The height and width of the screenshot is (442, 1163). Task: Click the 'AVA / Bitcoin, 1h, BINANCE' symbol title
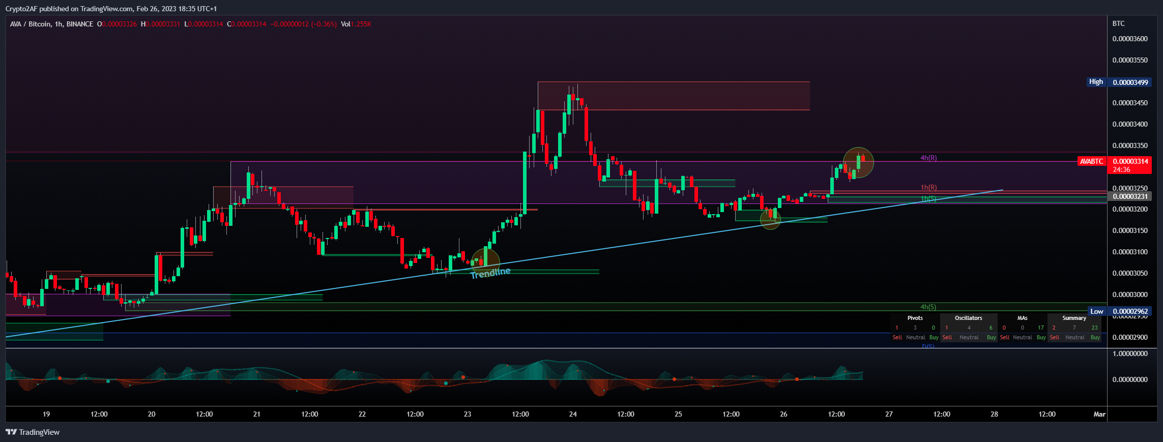[51, 24]
